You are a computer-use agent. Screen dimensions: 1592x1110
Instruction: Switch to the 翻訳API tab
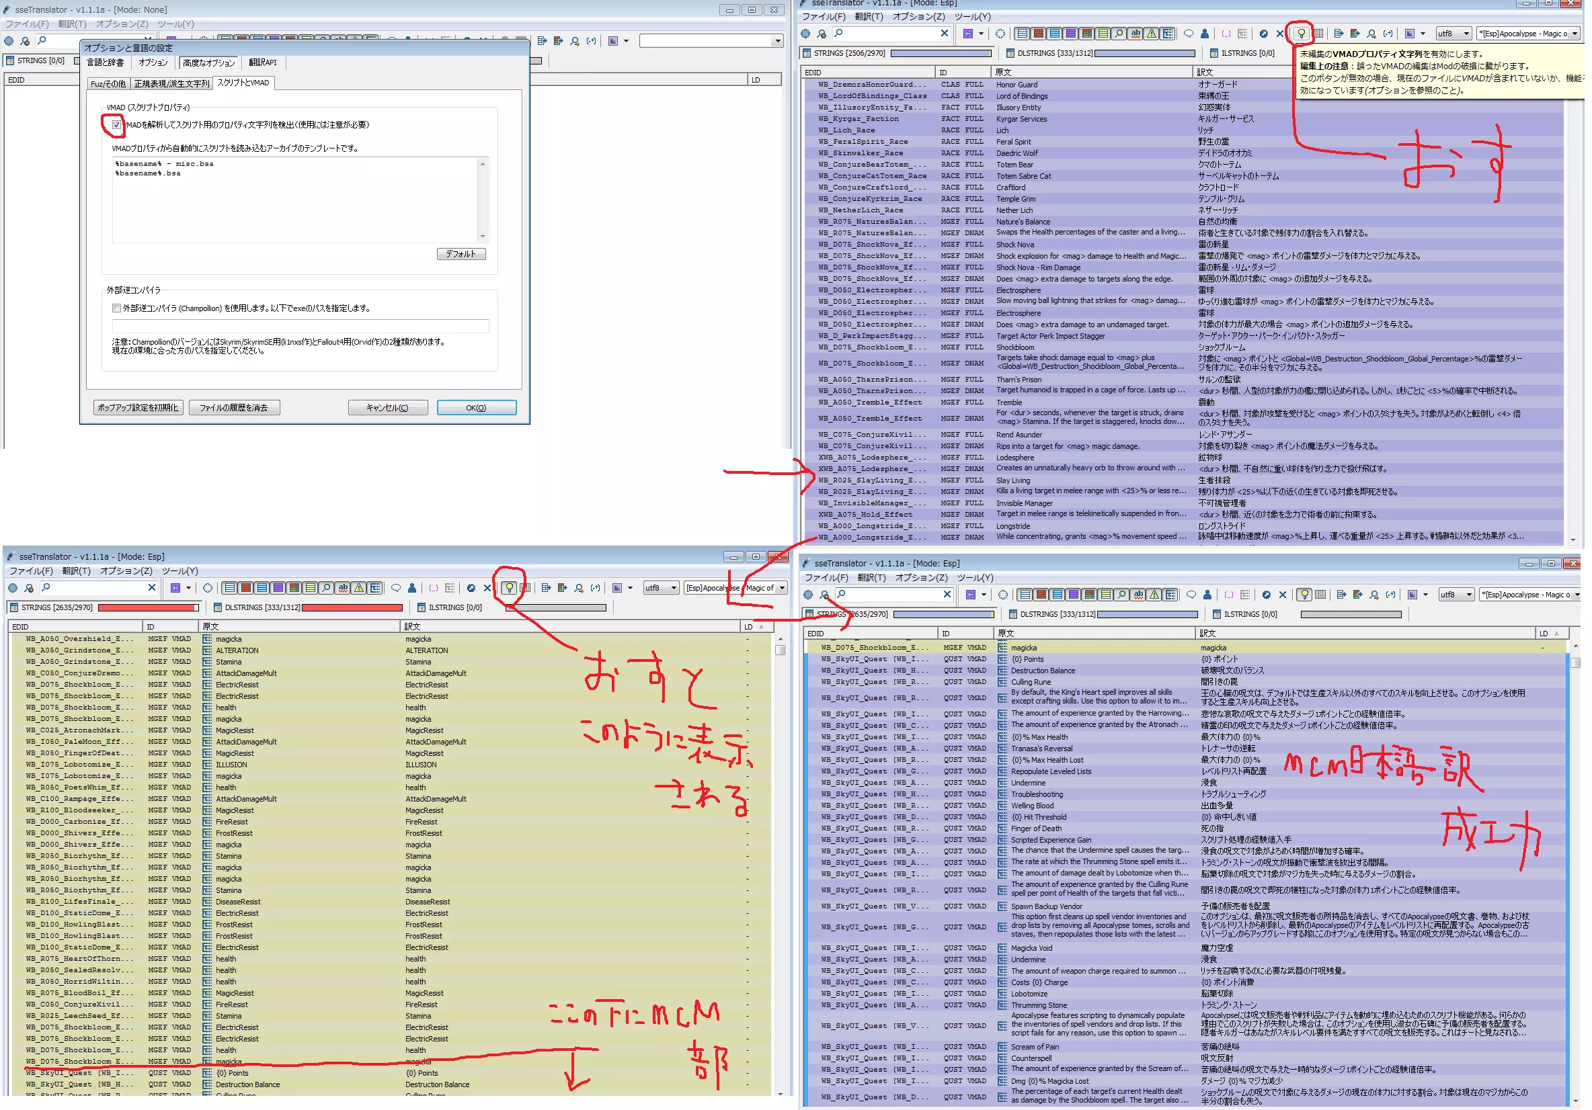click(x=262, y=62)
